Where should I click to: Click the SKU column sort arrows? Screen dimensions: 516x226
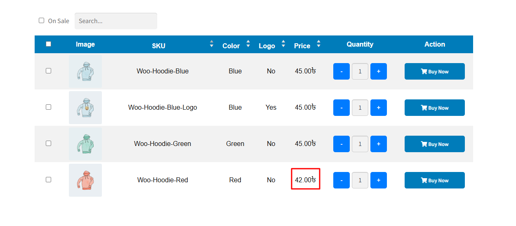(212, 44)
